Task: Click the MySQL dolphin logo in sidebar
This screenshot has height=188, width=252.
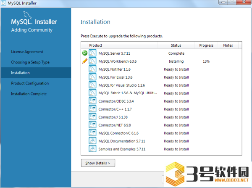Action: point(27,15)
